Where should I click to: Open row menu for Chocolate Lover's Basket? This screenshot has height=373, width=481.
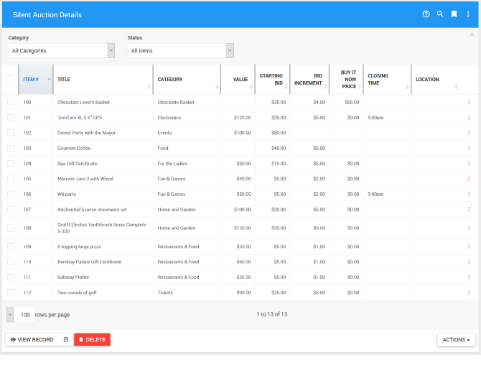click(x=469, y=102)
